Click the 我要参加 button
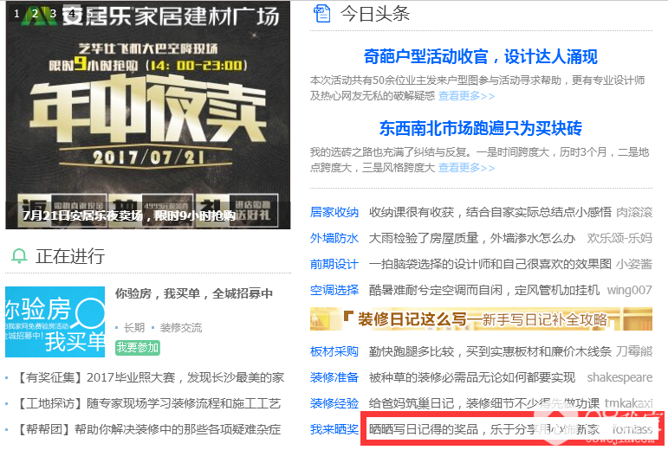668x450 pixels. 138,348
